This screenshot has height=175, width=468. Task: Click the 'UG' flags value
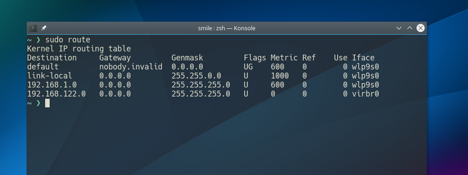(x=248, y=67)
